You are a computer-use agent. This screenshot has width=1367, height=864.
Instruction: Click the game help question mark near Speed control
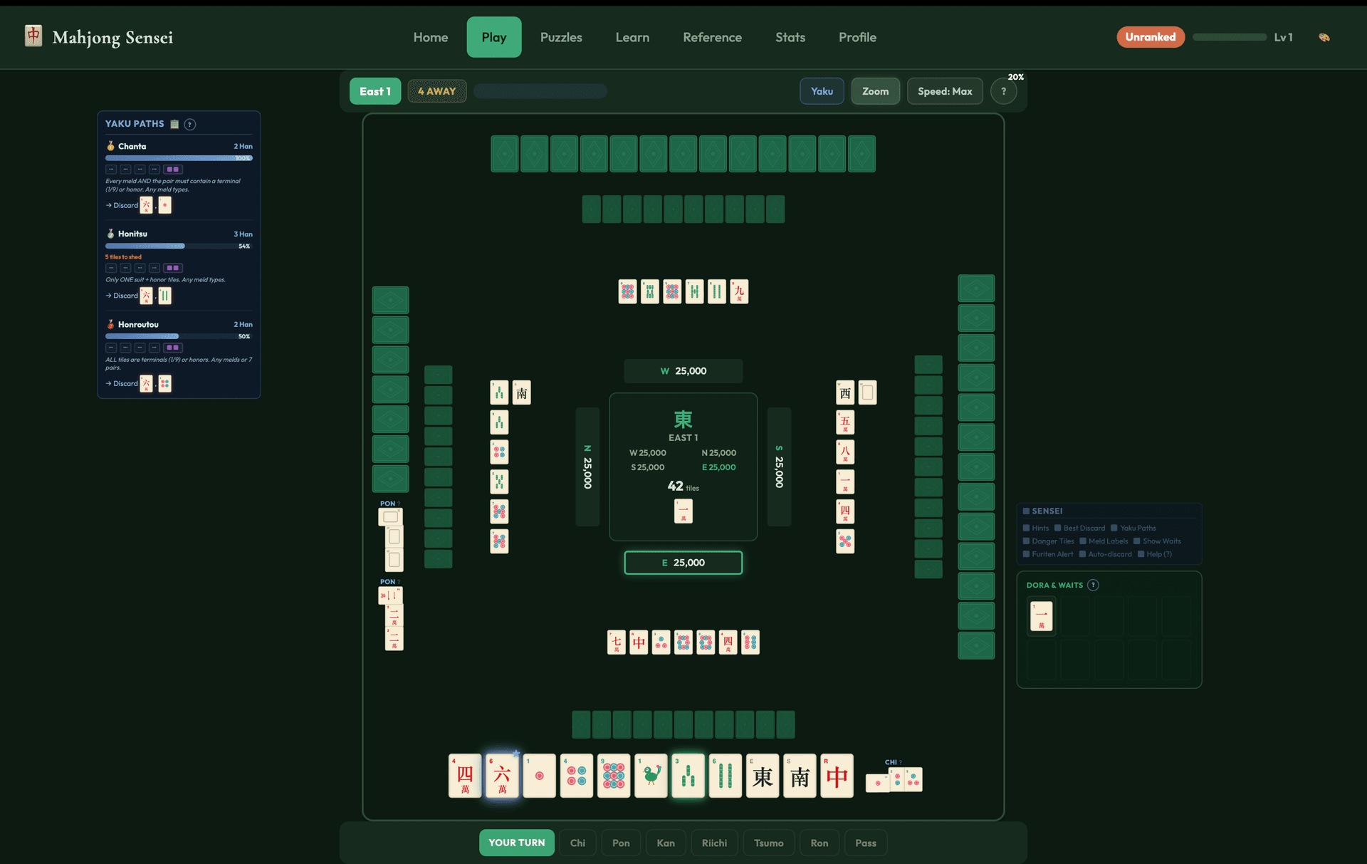[1004, 90]
